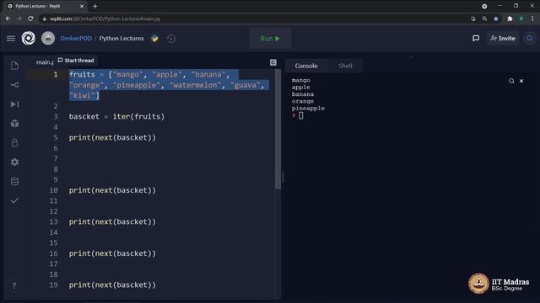540x303 pixels.
Task: Click "mango" in console output
Action: (x=301, y=80)
